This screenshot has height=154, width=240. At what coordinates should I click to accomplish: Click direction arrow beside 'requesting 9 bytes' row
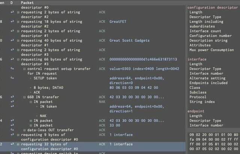(12, 135)
